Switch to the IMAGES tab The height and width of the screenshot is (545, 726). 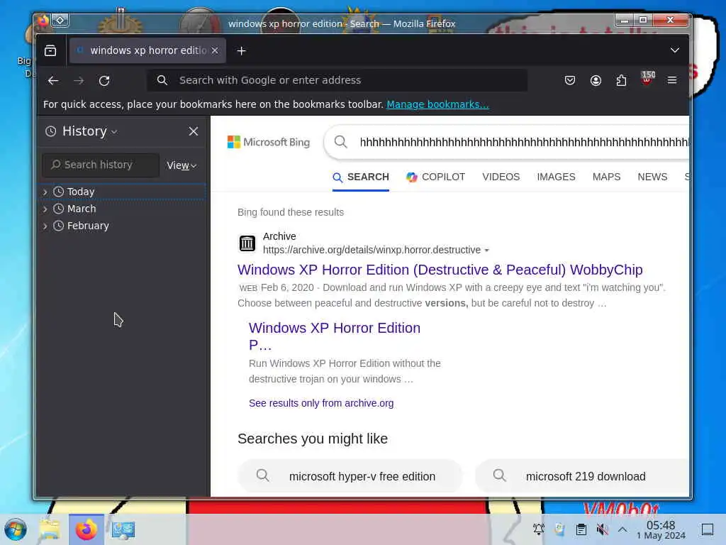pyautogui.click(x=556, y=177)
